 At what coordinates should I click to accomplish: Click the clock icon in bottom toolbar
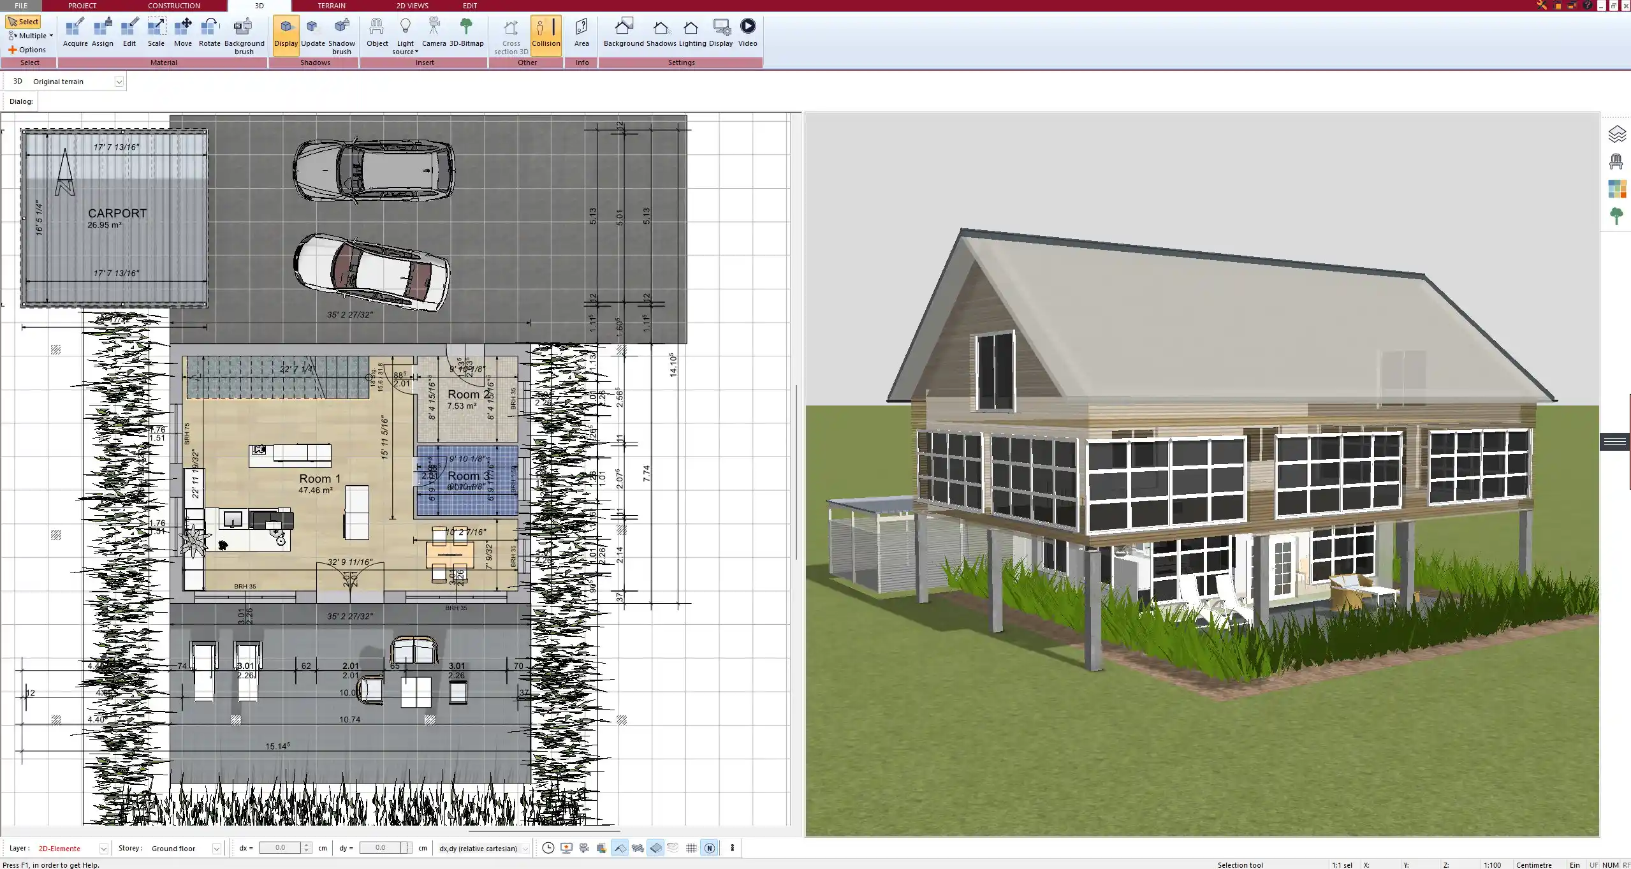548,848
